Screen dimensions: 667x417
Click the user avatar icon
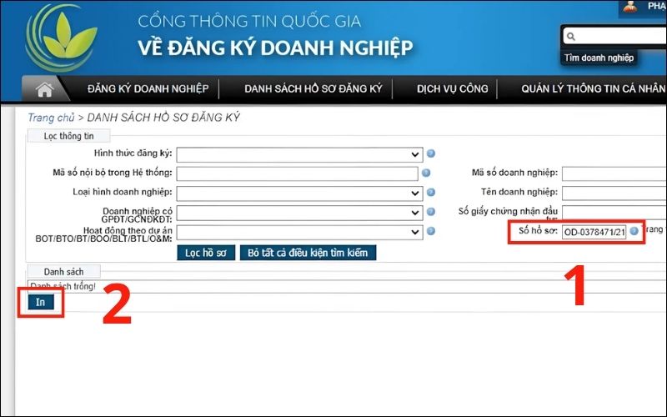point(632,7)
